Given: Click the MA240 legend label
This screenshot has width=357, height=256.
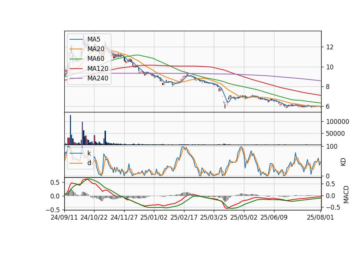Looking at the screenshot, I should coord(98,78).
